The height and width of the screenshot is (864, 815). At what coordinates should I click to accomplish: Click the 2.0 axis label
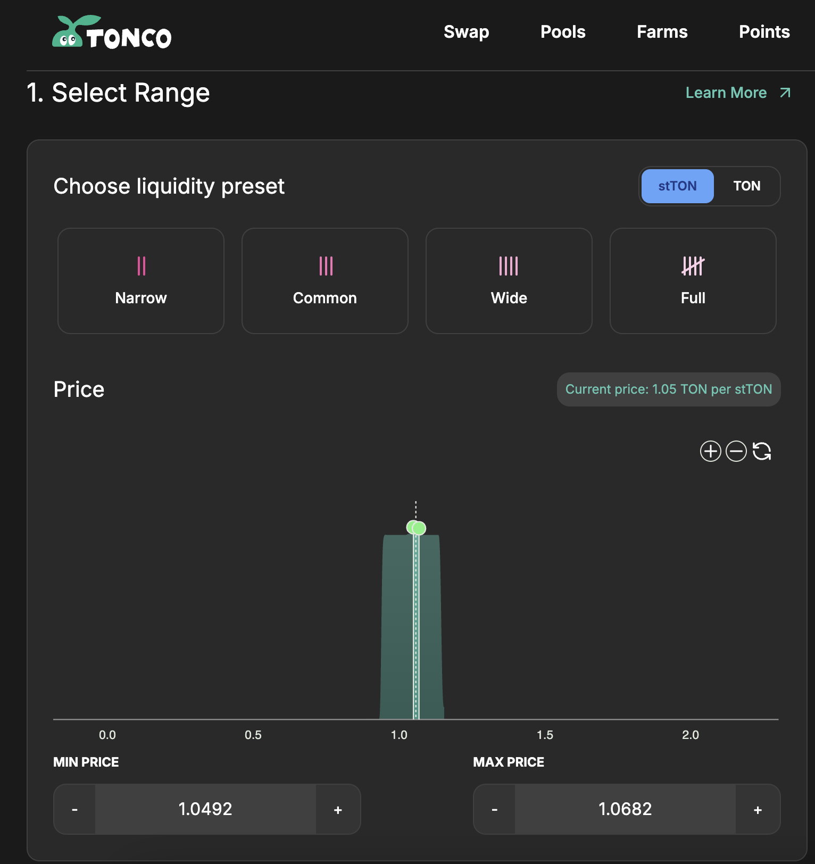click(x=691, y=735)
